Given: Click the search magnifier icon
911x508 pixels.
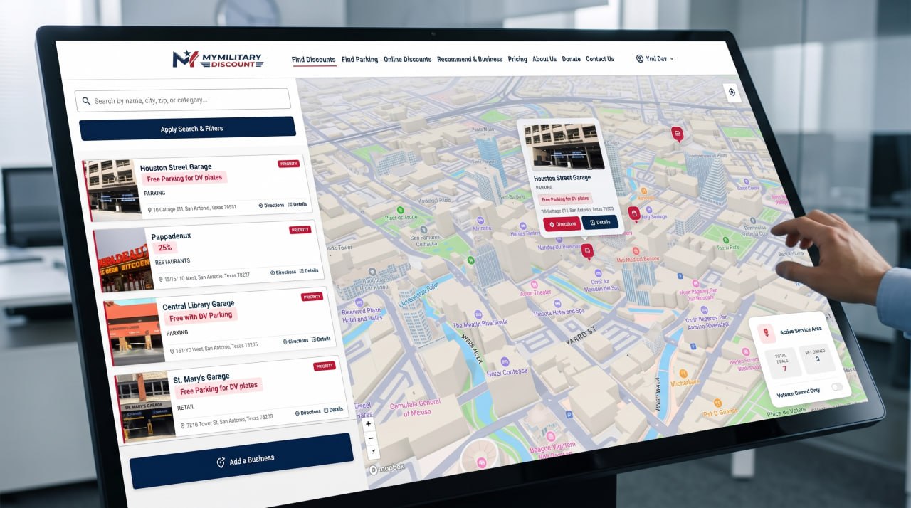Looking at the screenshot, I should (x=86, y=101).
